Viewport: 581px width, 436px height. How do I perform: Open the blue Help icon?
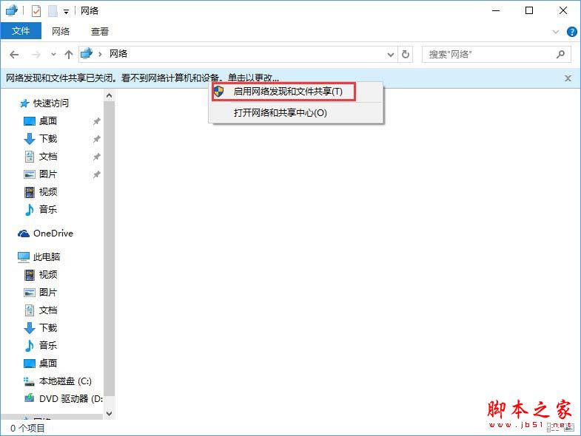coord(571,32)
